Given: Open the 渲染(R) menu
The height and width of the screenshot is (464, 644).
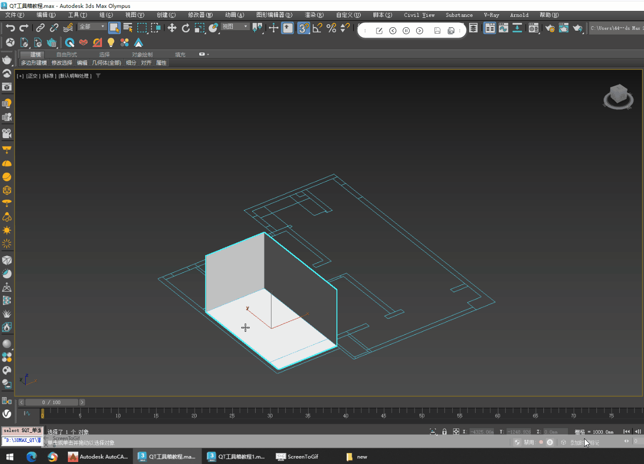Looking at the screenshot, I should 314,15.
